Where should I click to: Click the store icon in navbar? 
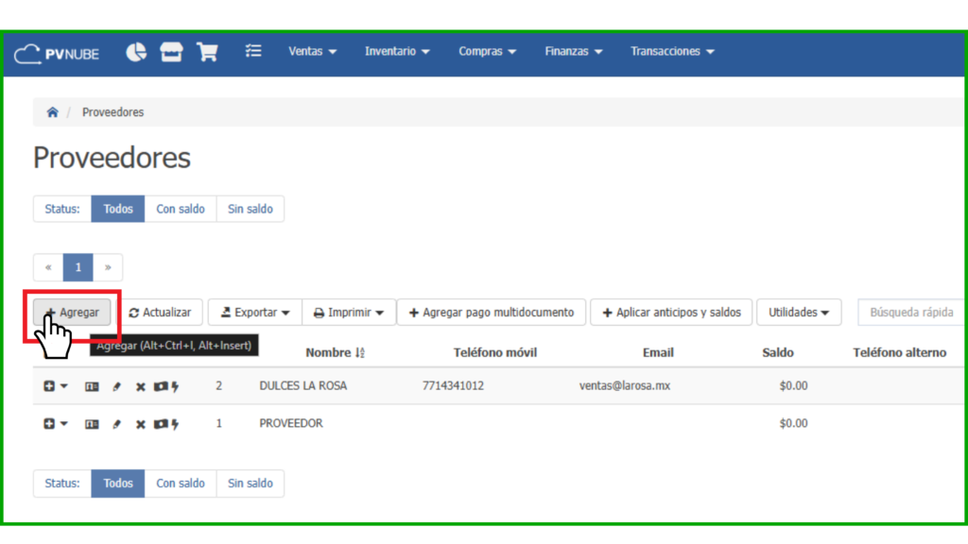171,52
